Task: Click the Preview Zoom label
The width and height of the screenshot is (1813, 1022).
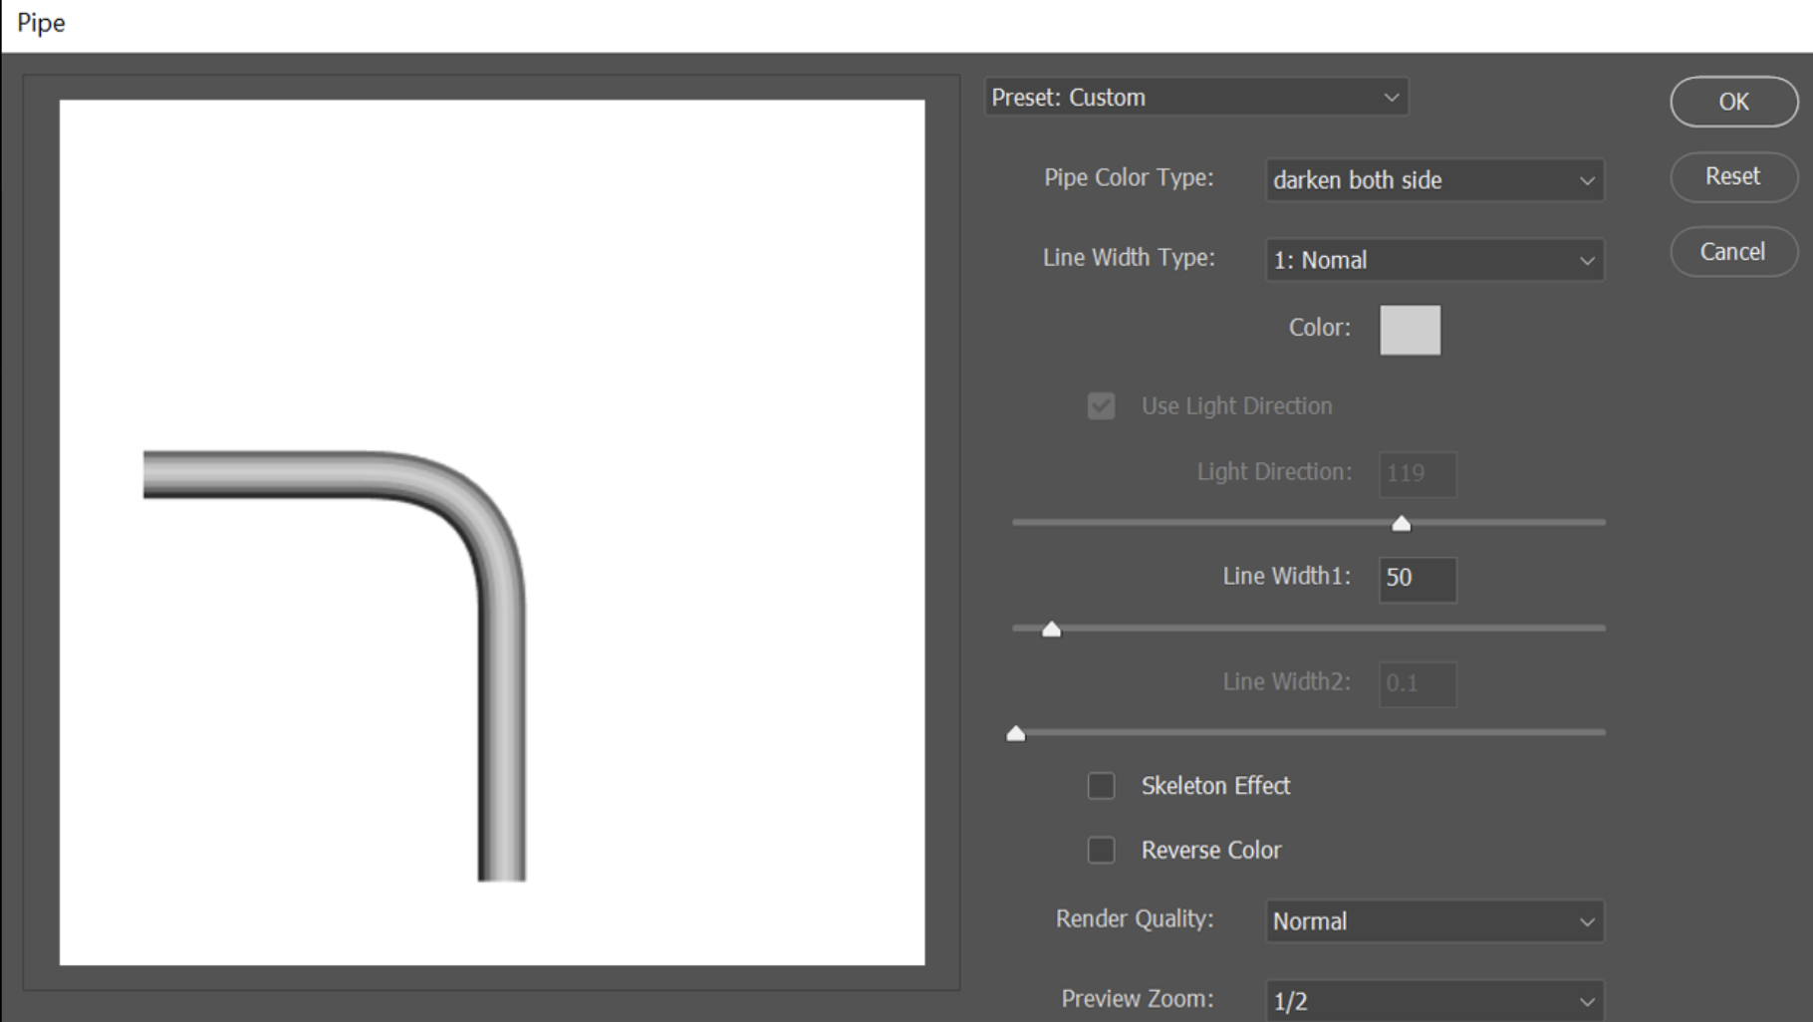Action: tap(1138, 999)
